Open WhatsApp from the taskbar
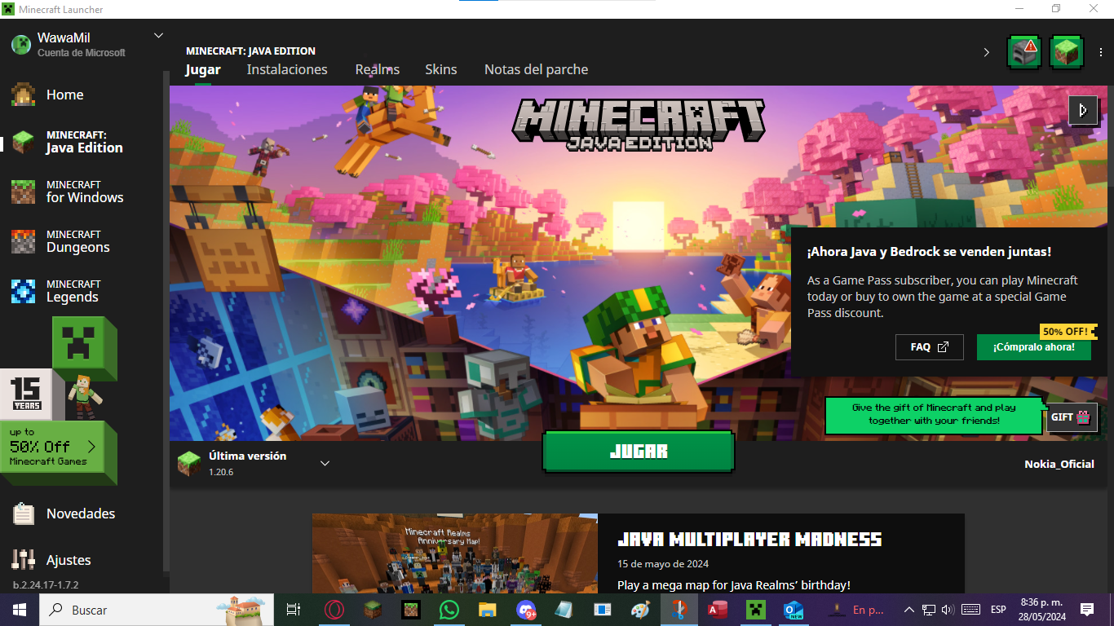 coord(449,610)
